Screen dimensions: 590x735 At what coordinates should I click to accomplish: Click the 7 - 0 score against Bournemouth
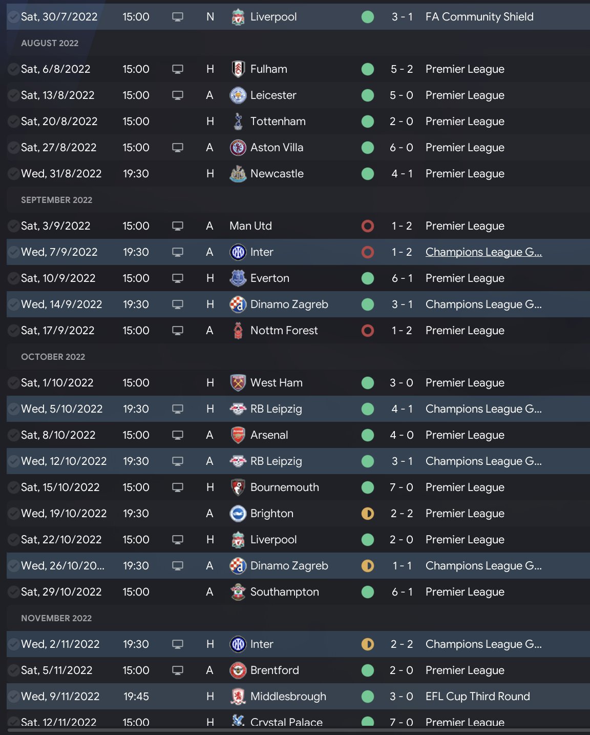pyautogui.click(x=401, y=487)
